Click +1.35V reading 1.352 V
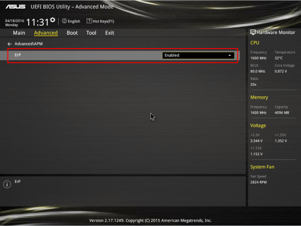The width and height of the screenshot is (301, 226). tap(281, 141)
